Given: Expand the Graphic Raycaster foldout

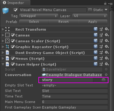Looking at the screenshot, I should tap(3, 47).
